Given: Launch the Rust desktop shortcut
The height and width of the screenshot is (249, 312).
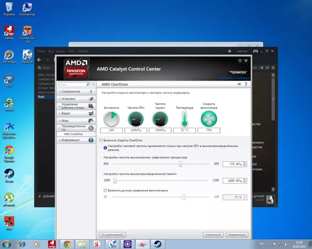Looking at the screenshot, I should (9, 223).
